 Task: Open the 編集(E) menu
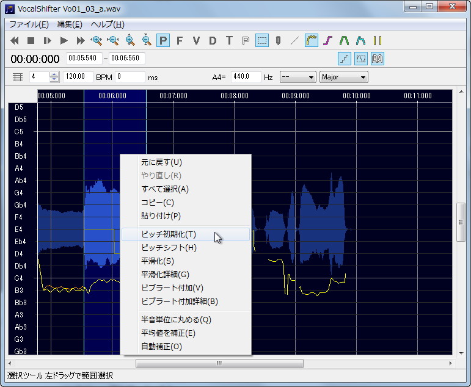coord(70,24)
